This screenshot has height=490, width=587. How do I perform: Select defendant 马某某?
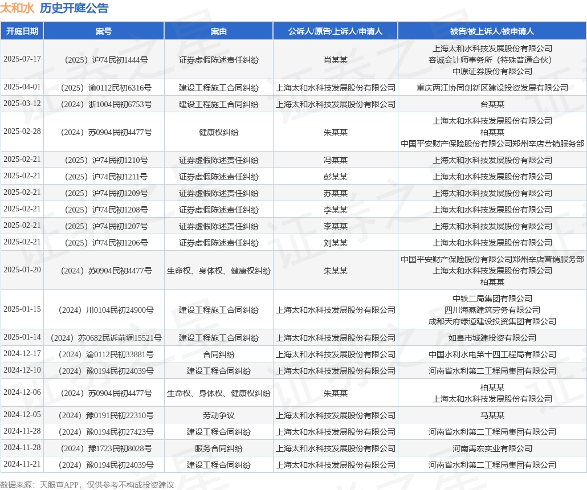[x=492, y=415]
